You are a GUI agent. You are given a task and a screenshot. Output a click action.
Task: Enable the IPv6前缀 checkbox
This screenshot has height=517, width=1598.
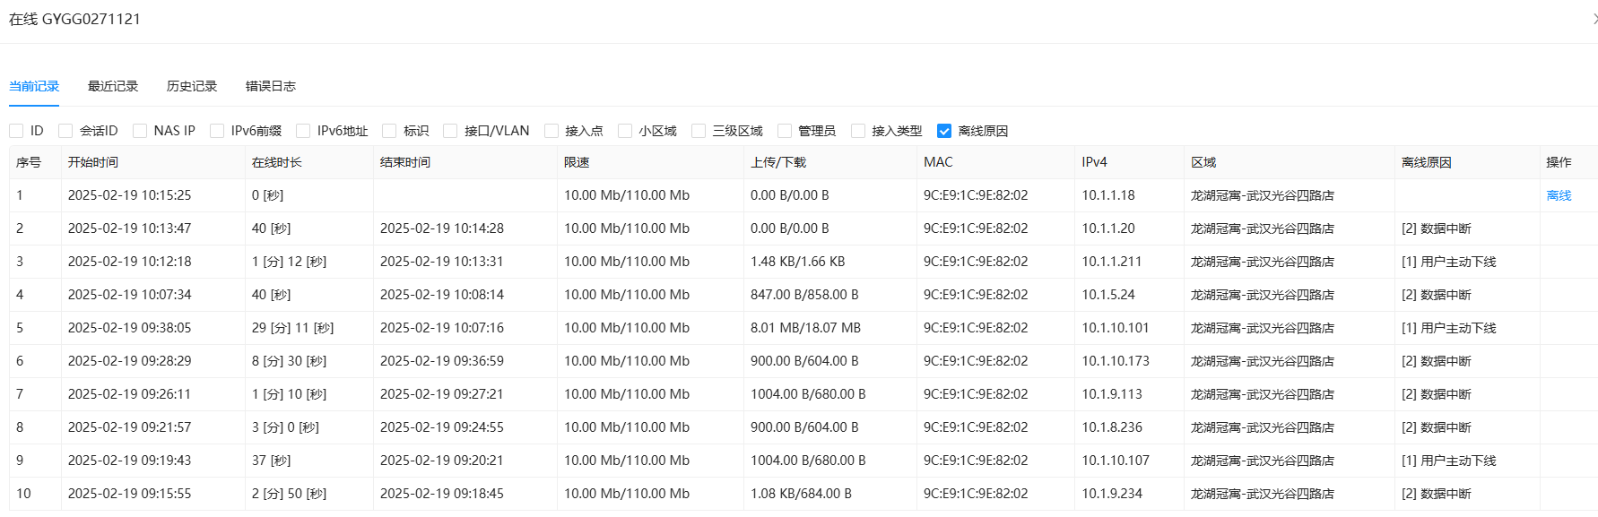pos(217,131)
